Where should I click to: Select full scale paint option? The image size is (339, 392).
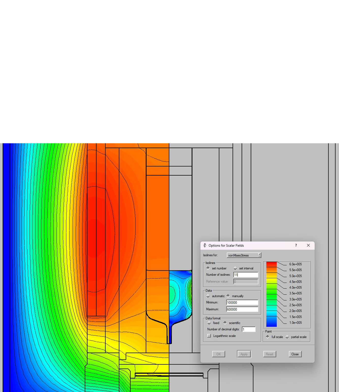coord(268,337)
